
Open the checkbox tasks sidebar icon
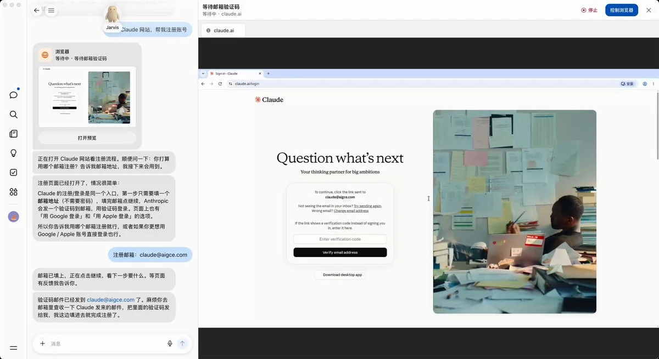(14, 172)
